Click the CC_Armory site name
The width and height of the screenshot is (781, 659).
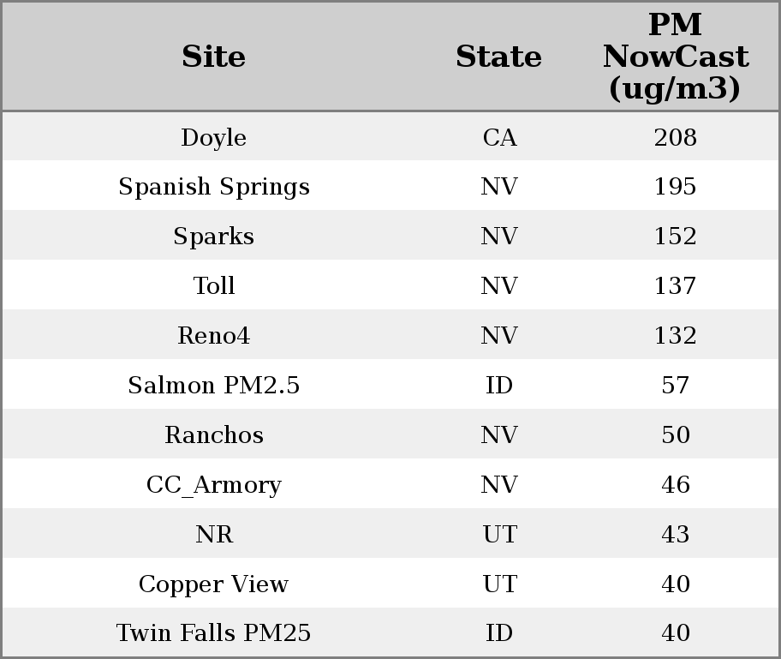[213, 485]
